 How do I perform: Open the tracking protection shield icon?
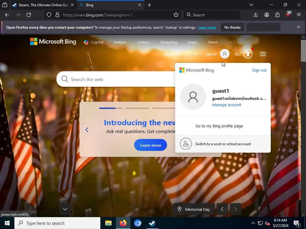coord(49,15)
